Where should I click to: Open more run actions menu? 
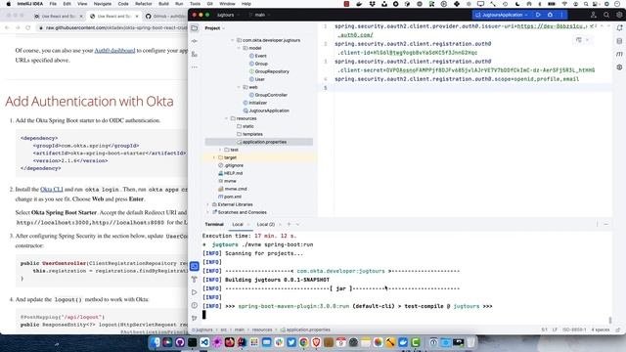tap(561, 15)
